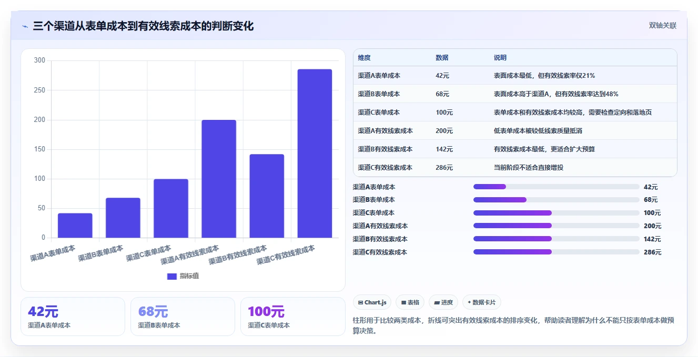The width and height of the screenshot is (698, 357).
Task: Open the 100元 渠道C表单成本 card
Action: [292, 317]
